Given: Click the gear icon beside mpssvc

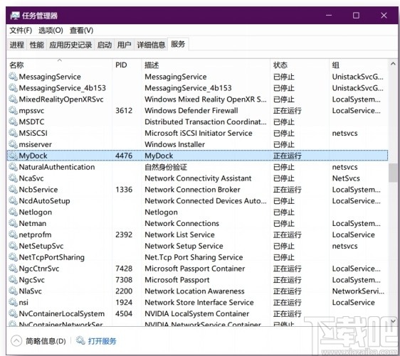Looking at the screenshot, I should click(x=13, y=111).
